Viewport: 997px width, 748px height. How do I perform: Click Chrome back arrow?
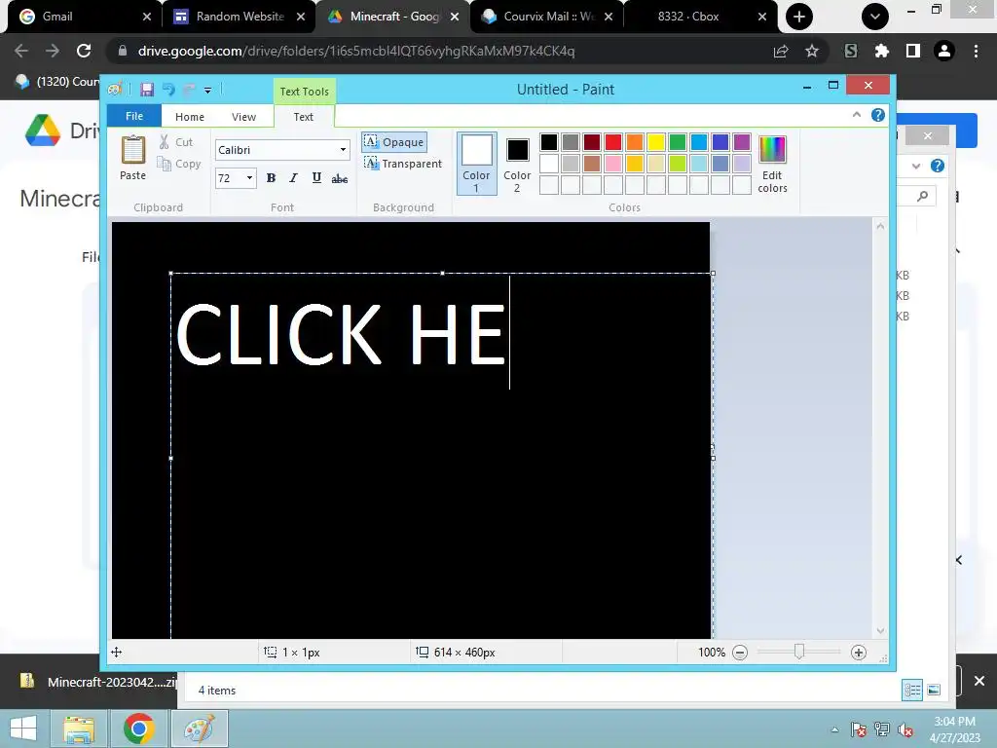pyautogui.click(x=21, y=51)
